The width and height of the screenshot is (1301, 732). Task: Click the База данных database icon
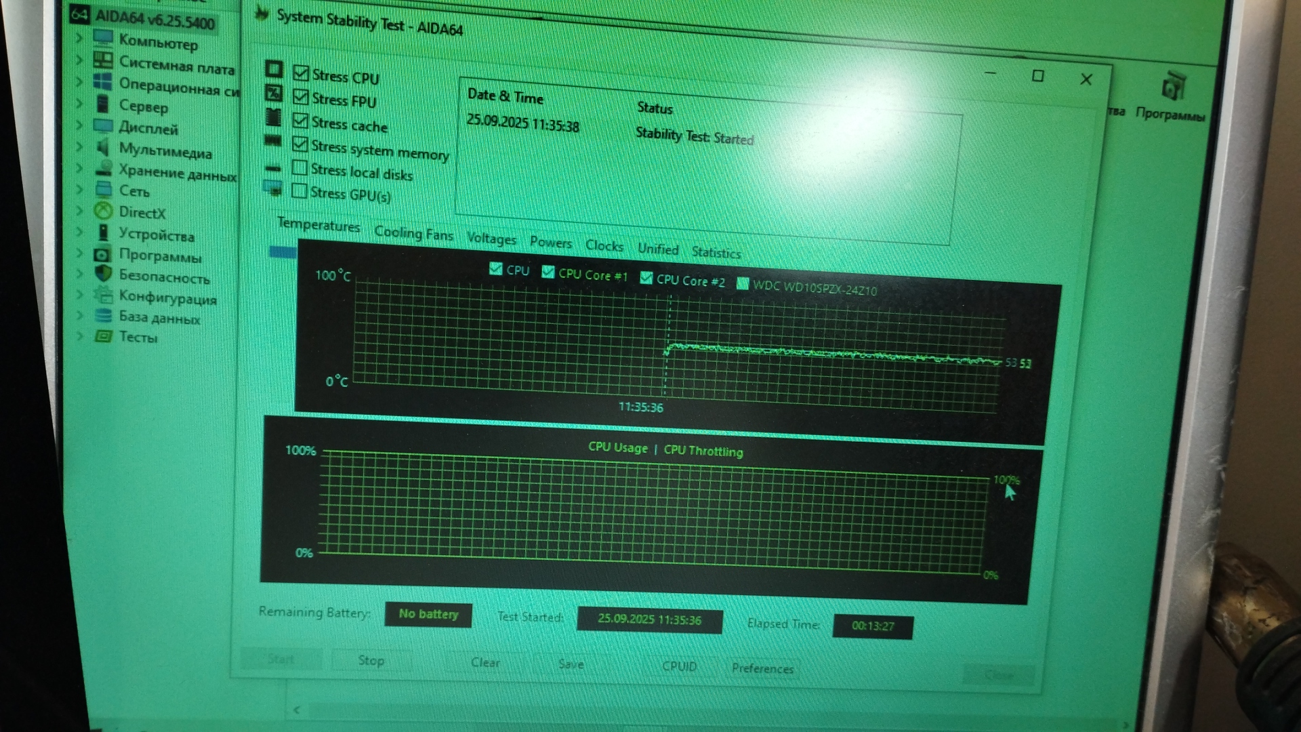[x=103, y=315]
